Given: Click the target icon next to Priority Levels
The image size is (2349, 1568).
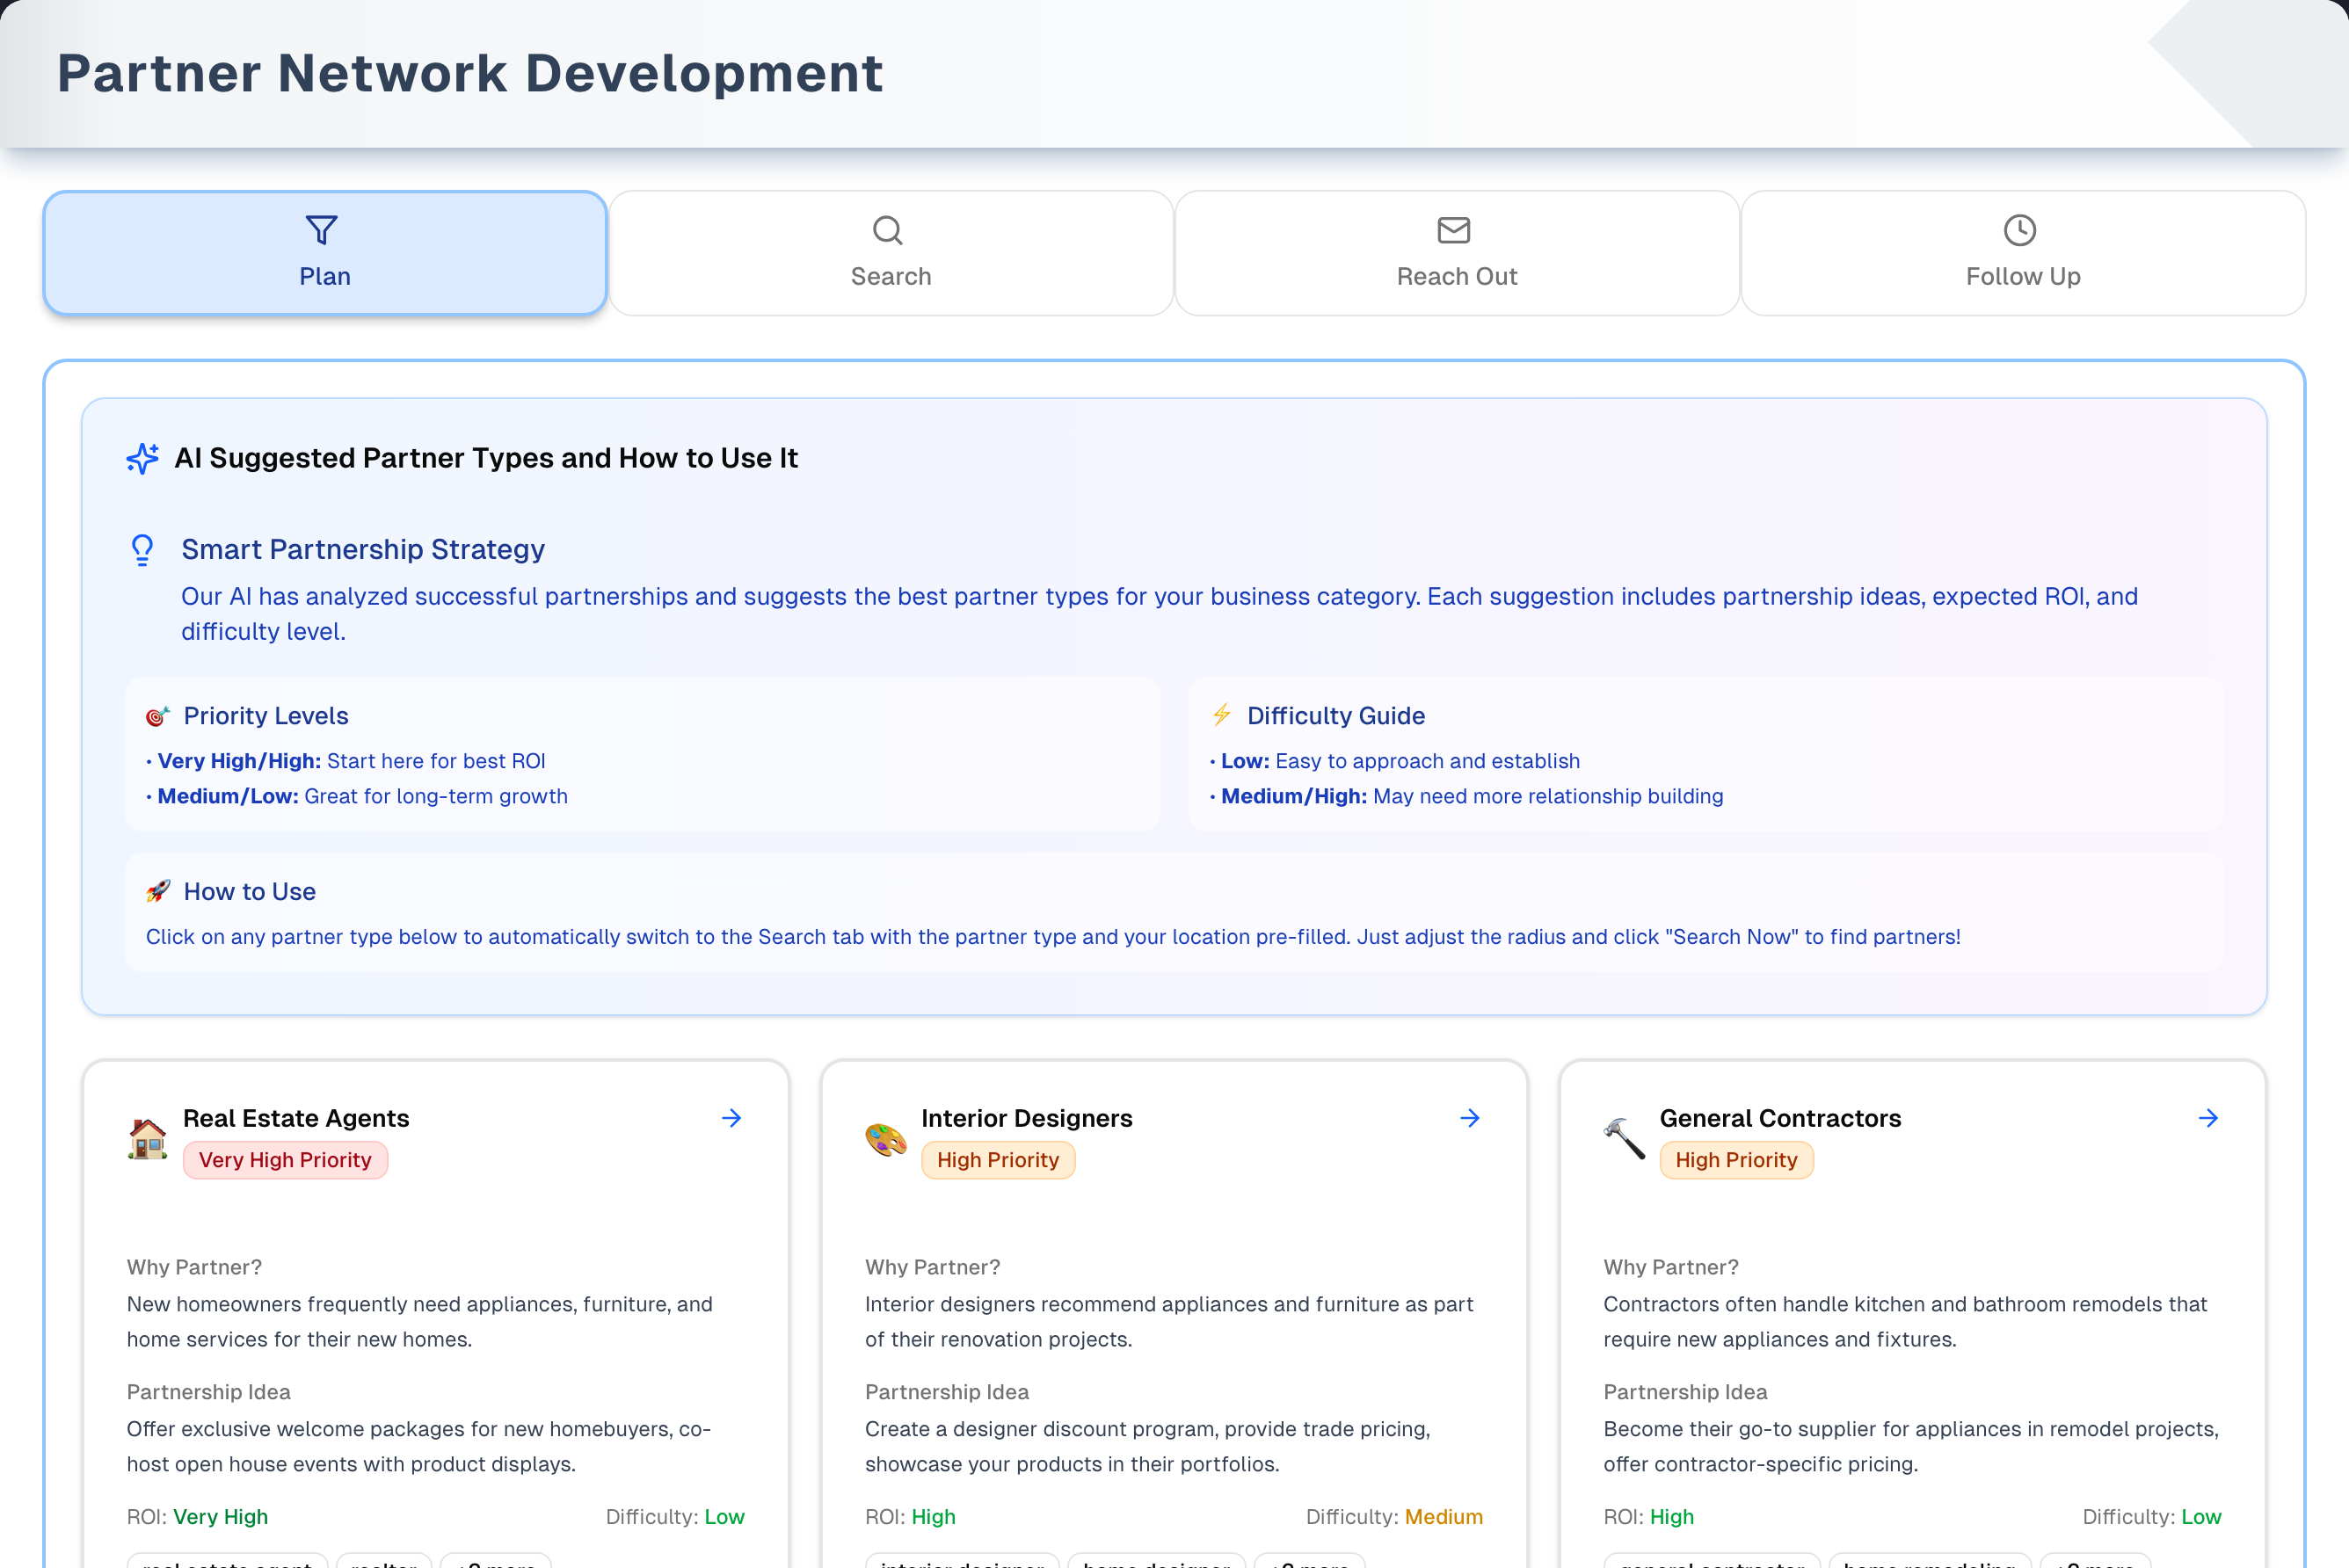Looking at the screenshot, I should pyautogui.click(x=158, y=716).
